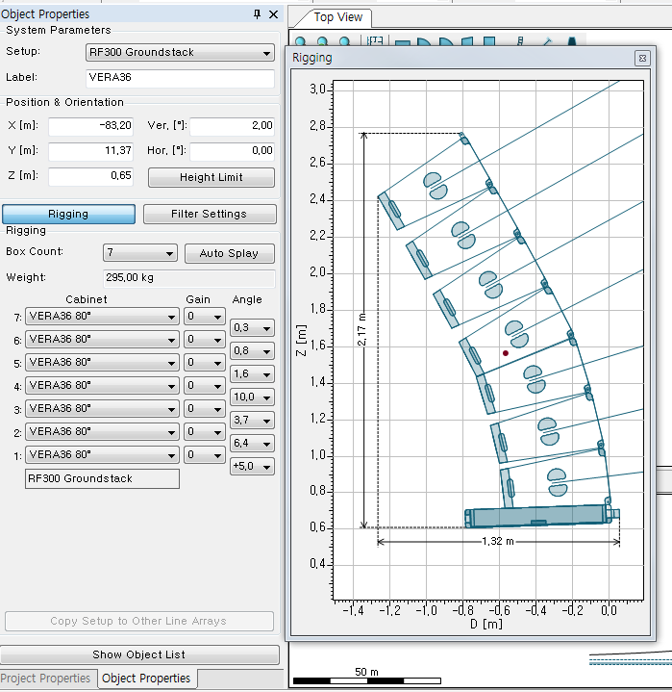The image size is (672, 692).
Task: Open the 6,4 splay angle dropdown
Action: (x=252, y=443)
